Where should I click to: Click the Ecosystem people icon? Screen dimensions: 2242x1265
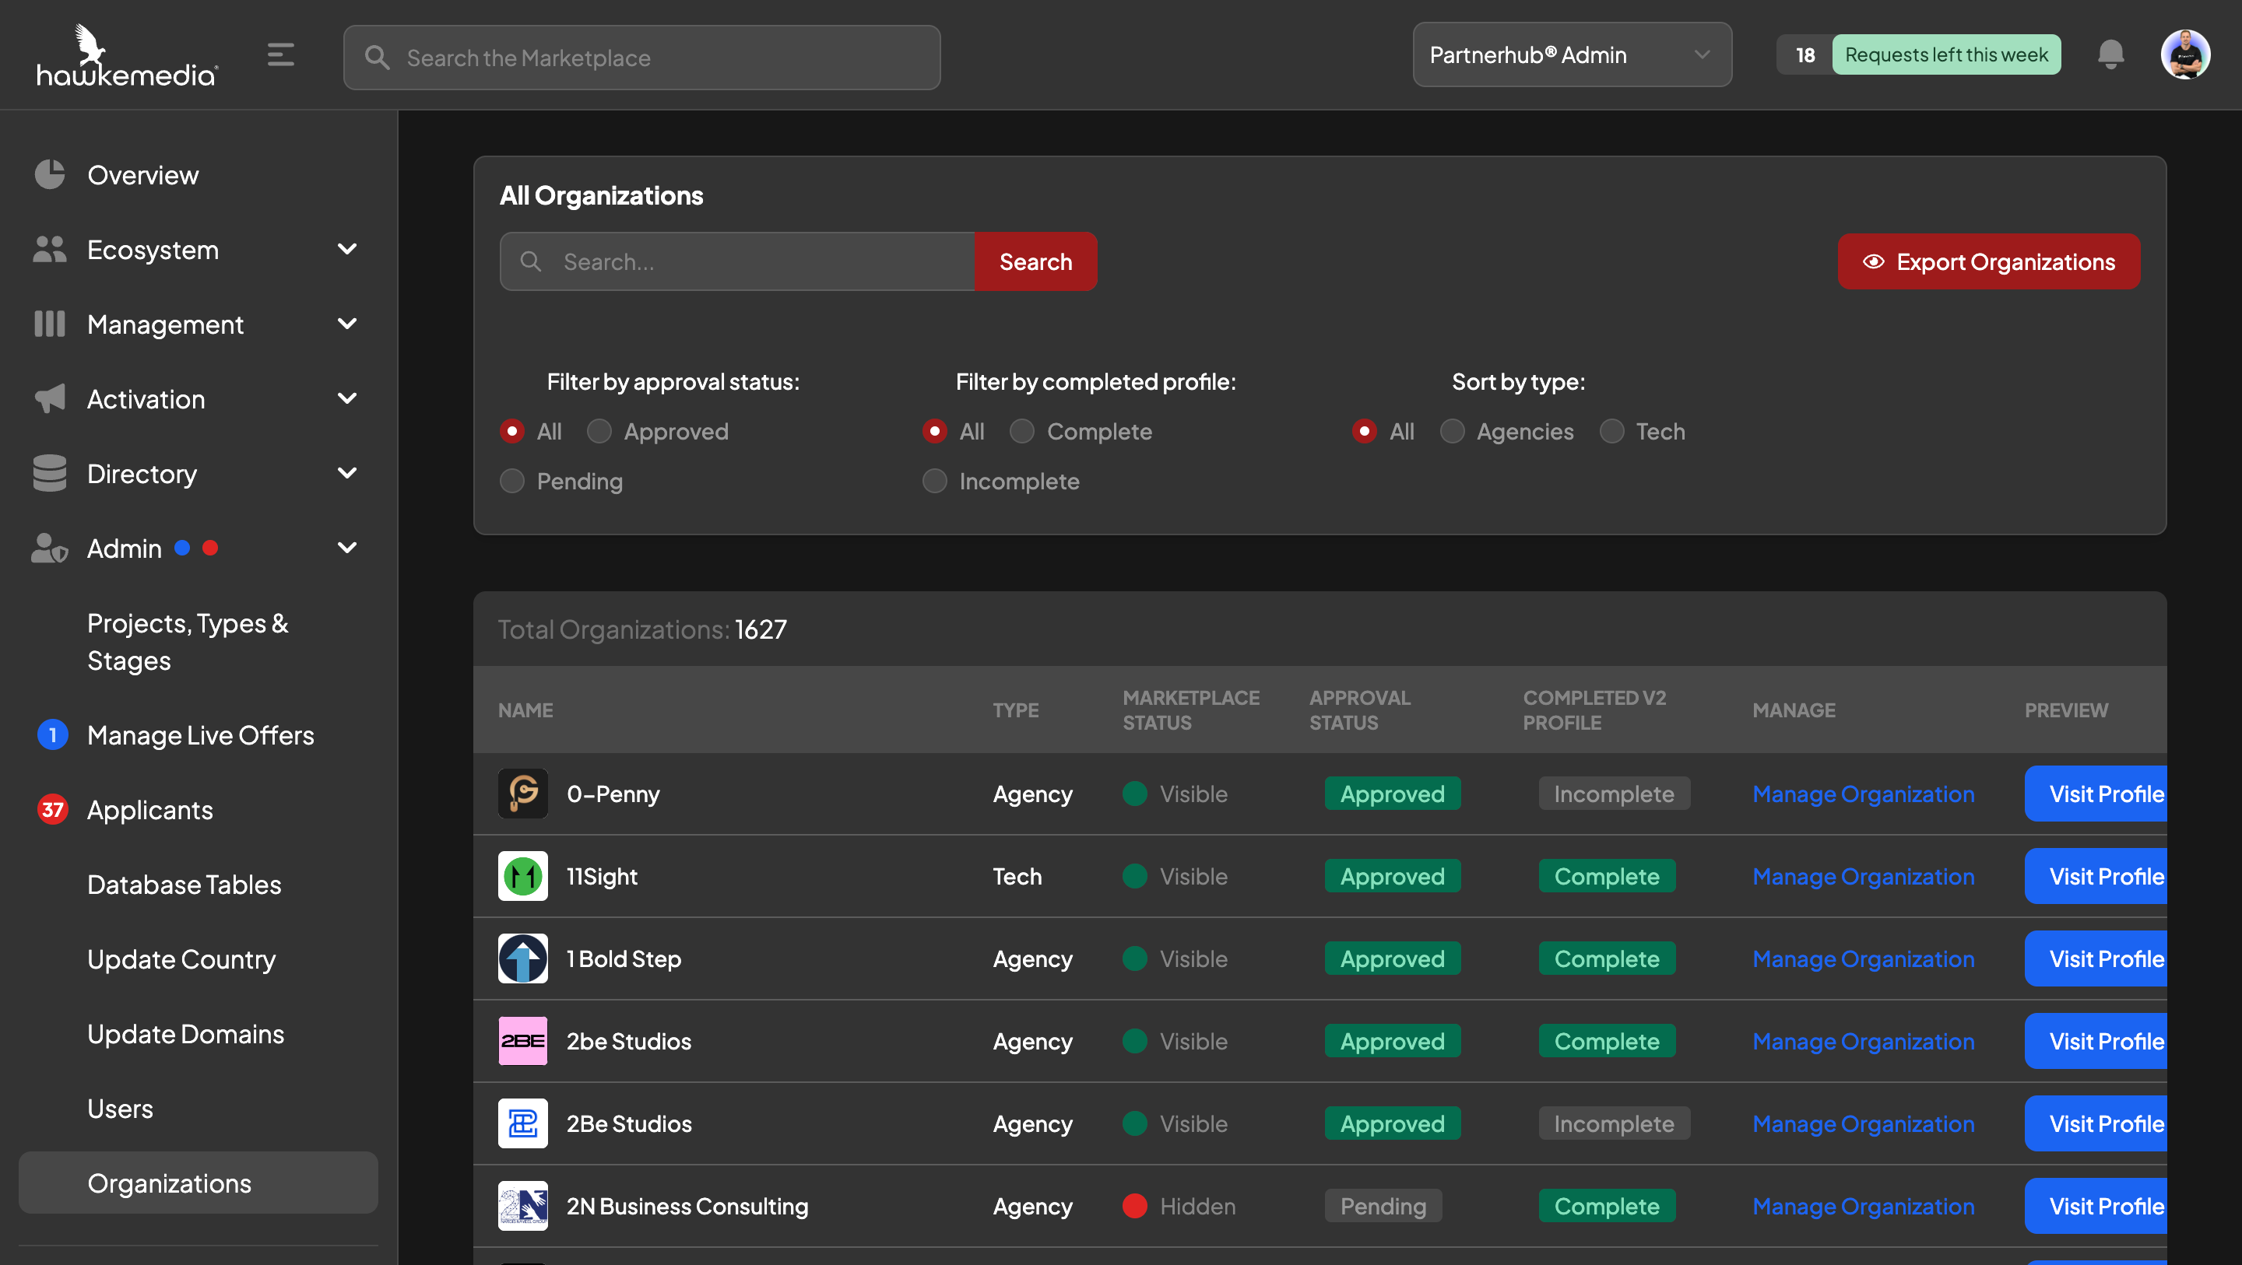pos(50,249)
